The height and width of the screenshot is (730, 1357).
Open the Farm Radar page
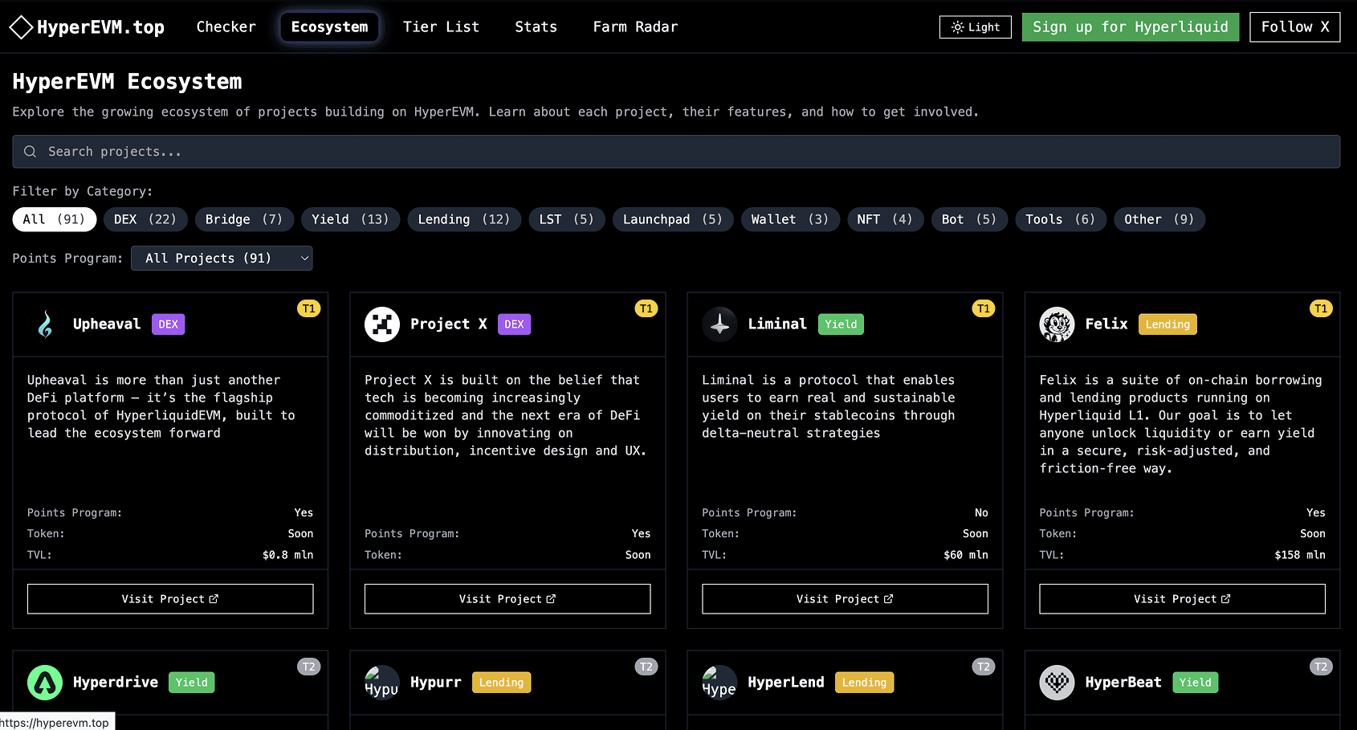[x=635, y=27]
